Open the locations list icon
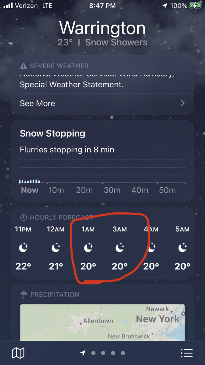 [x=187, y=353]
